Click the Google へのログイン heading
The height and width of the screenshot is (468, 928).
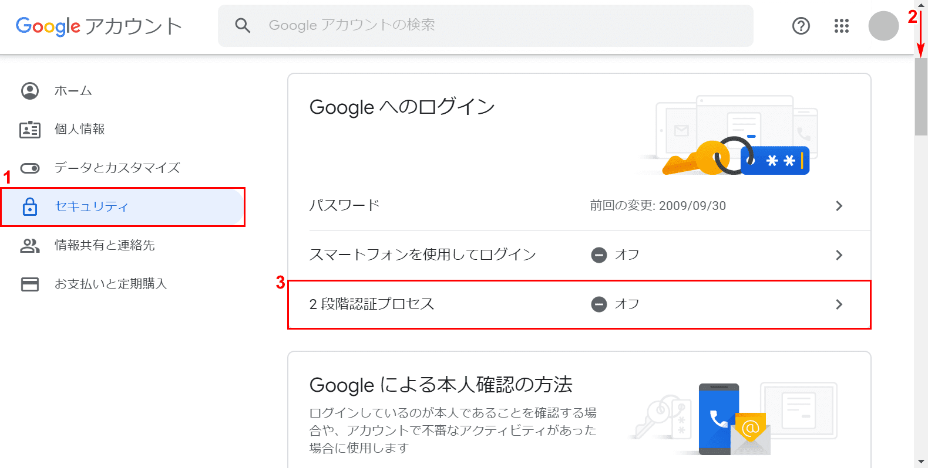(402, 107)
